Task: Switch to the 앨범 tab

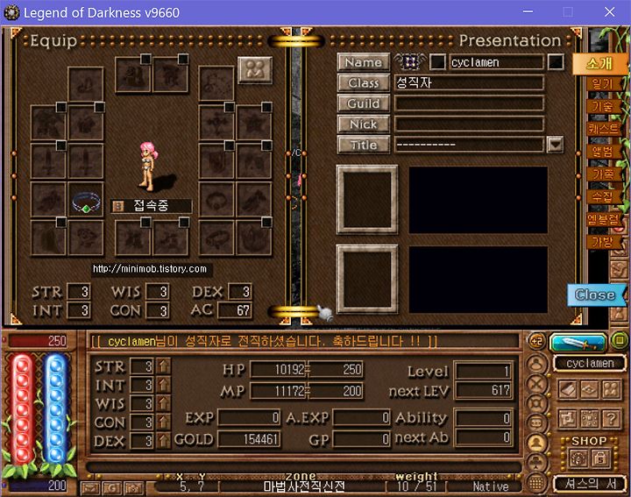Action: (602, 152)
